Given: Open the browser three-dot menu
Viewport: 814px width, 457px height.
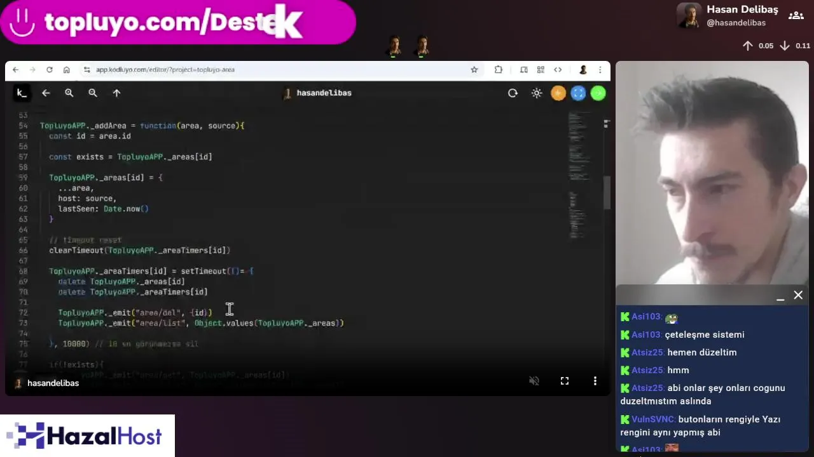Looking at the screenshot, I should pyautogui.click(x=600, y=70).
